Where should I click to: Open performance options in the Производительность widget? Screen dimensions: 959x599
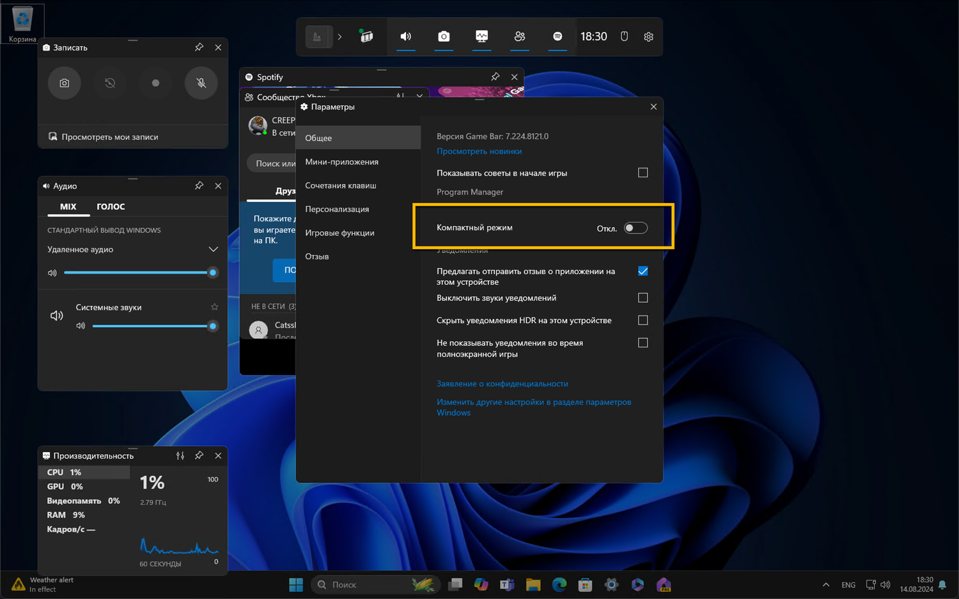[180, 456]
